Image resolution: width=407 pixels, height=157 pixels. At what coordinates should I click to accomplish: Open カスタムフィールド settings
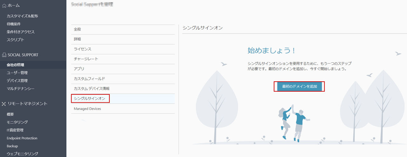tap(123, 79)
